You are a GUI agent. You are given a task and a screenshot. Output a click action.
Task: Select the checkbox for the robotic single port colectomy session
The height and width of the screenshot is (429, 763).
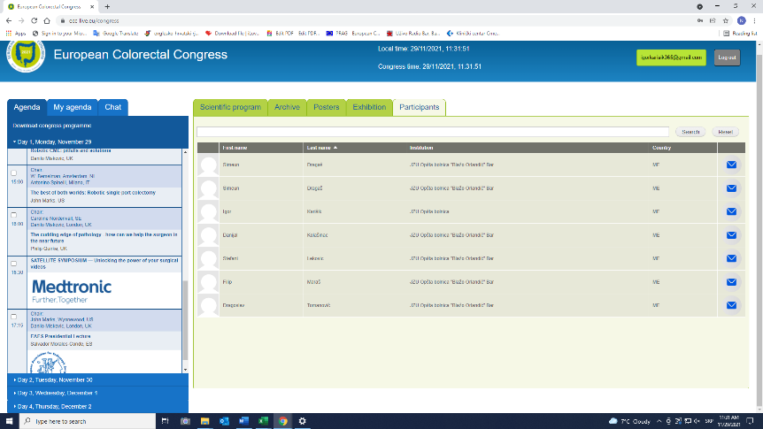coord(13,172)
